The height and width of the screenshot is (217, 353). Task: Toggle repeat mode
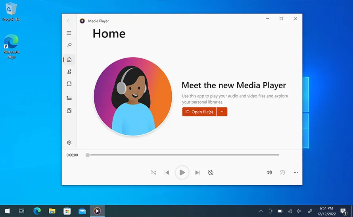pos(211,172)
